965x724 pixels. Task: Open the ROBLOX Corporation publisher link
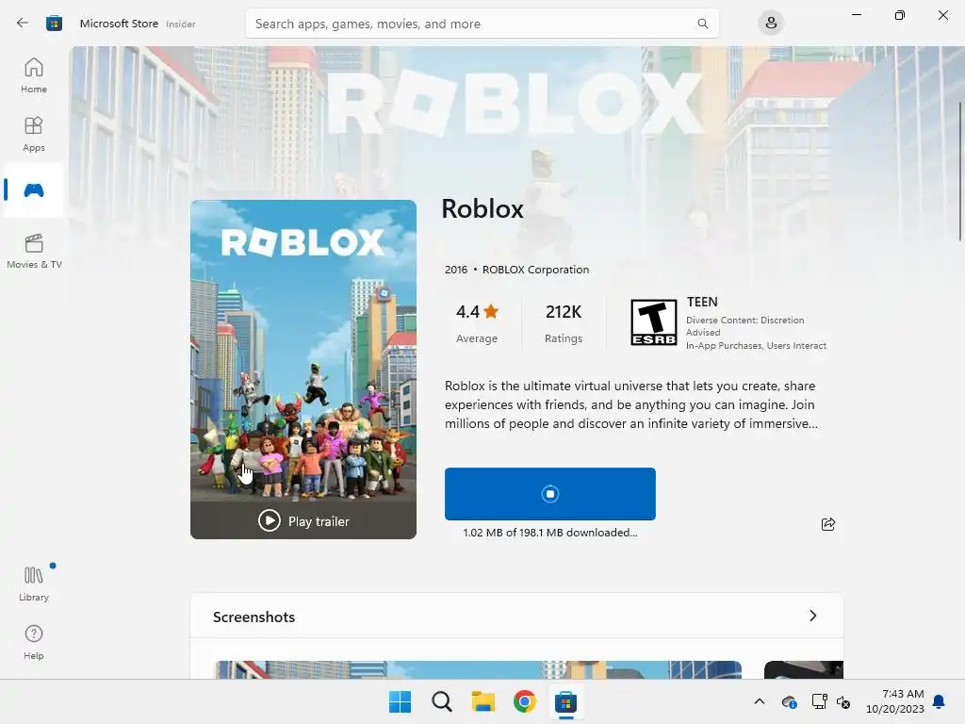point(535,270)
